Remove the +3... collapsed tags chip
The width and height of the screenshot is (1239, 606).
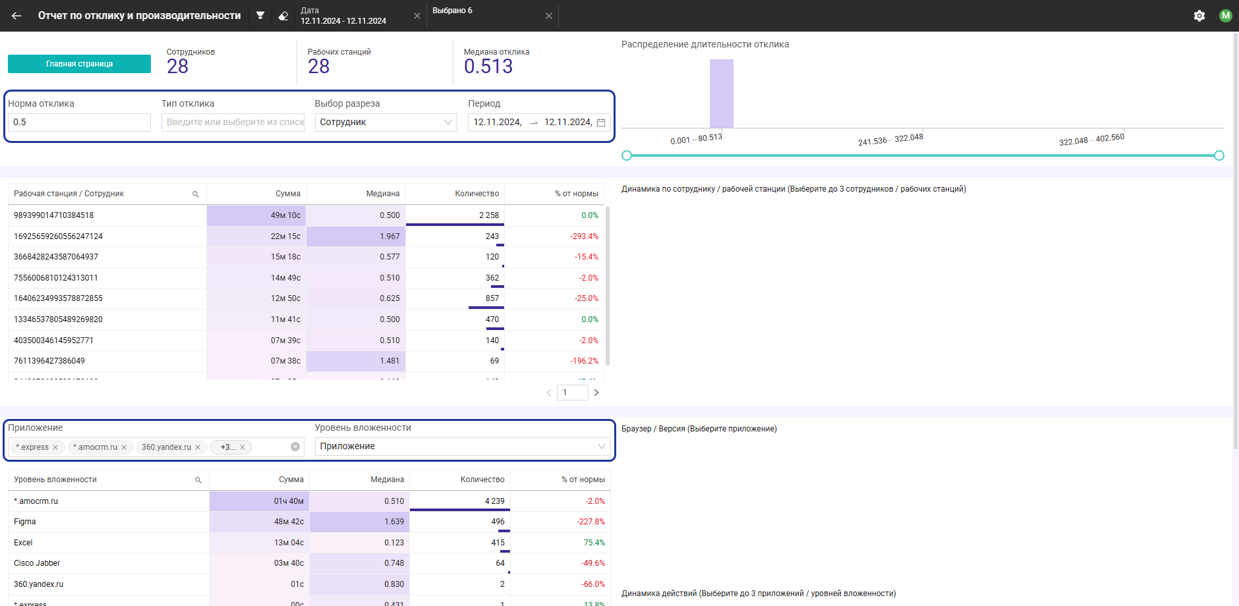[x=243, y=447]
